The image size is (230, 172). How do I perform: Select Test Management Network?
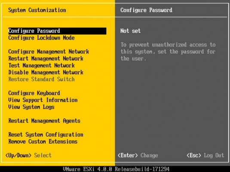point(41,65)
